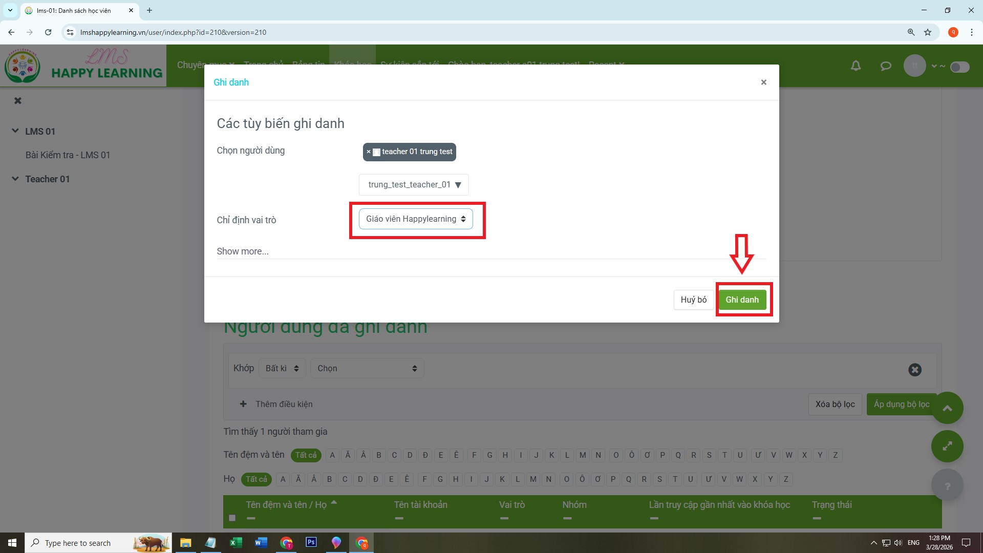Click the fullscreen expand round button
The height and width of the screenshot is (553, 983).
point(947,446)
